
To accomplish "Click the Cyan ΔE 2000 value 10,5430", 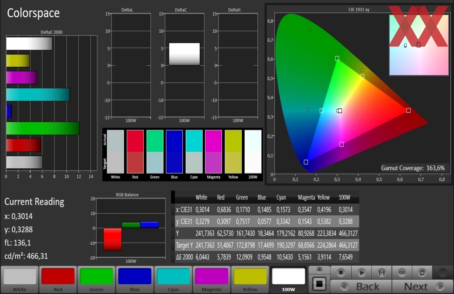I will (x=286, y=257).
